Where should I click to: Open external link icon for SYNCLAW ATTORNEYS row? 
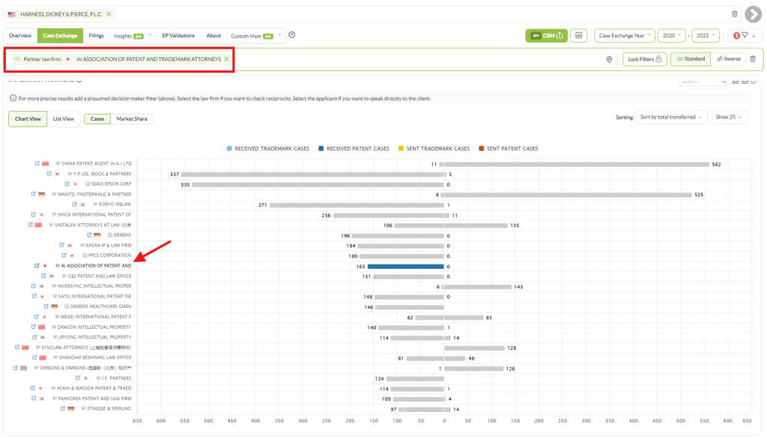pos(17,348)
